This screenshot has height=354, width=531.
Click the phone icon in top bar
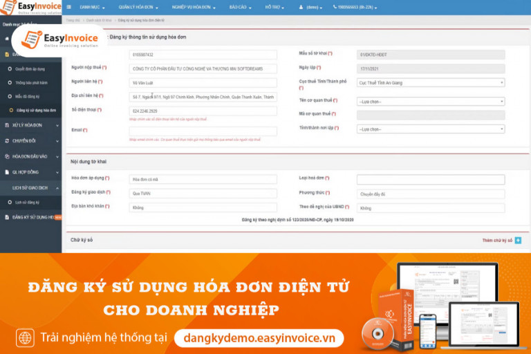[335, 7]
